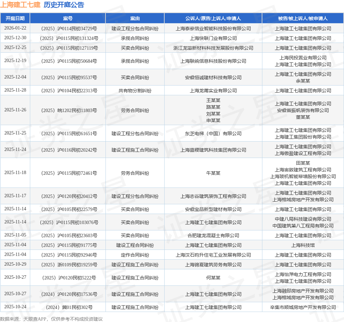344x322 pixels.
Task: Click defendant 上海玻机智能幕墙股份有限公司
Action: pos(303,176)
